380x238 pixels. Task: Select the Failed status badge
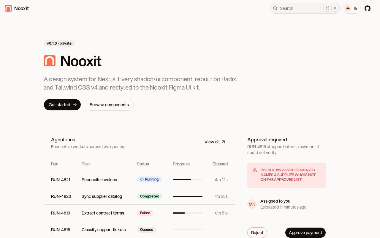[145, 213]
